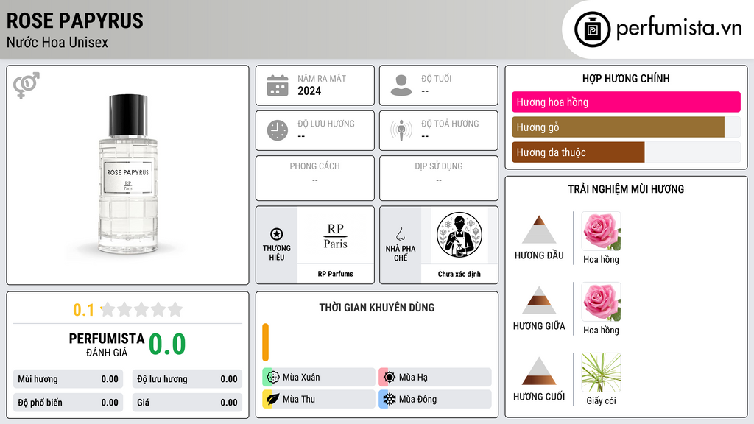The image size is (754, 424).
Task: Click the perfumer illustration avatar
Action: 459,235
